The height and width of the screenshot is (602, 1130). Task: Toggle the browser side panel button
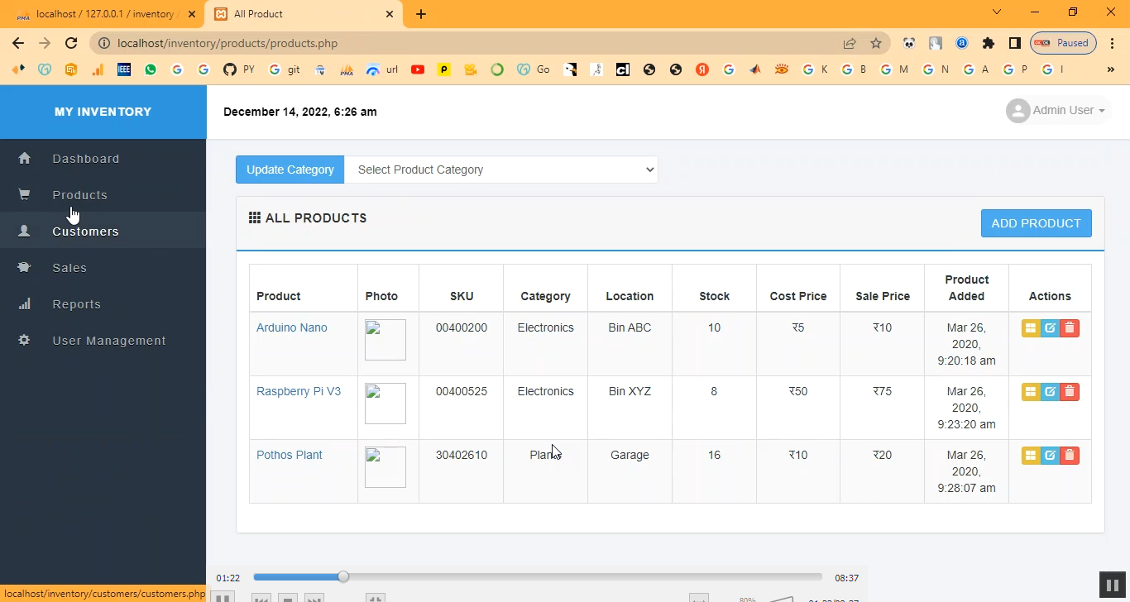[x=1014, y=43]
